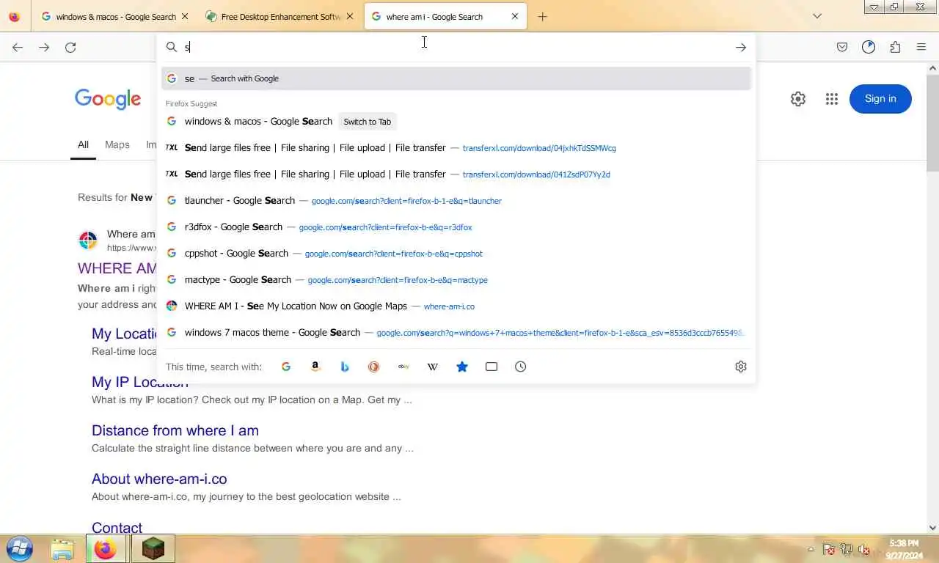Go forward with the forward arrow button
The height and width of the screenshot is (563, 939).
[44, 47]
